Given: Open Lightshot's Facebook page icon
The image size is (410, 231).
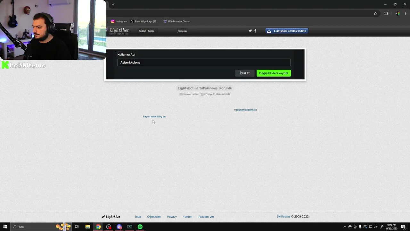Looking at the screenshot, I should tap(255, 31).
